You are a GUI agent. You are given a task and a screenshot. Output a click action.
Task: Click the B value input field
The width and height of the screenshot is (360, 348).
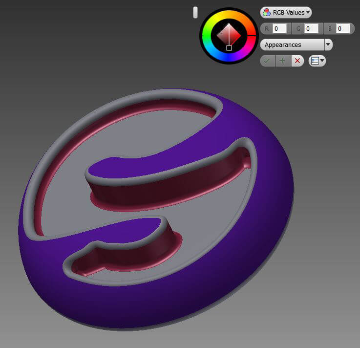pos(343,29)
